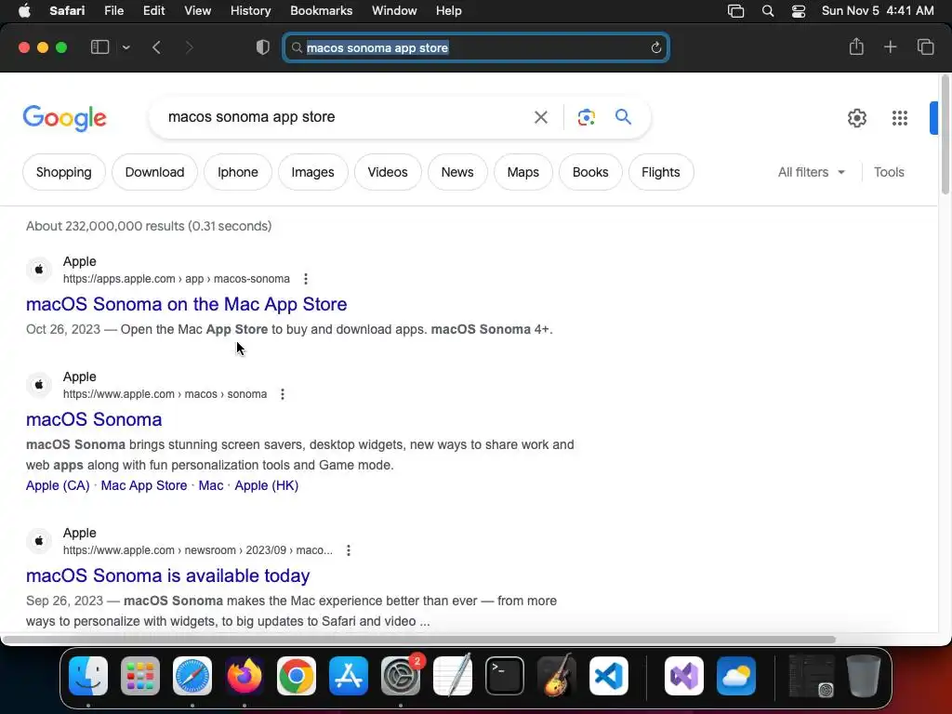Open Spotlight search in menu bar
This screenshot has height=714, width=952.
(x=767, y=10)
